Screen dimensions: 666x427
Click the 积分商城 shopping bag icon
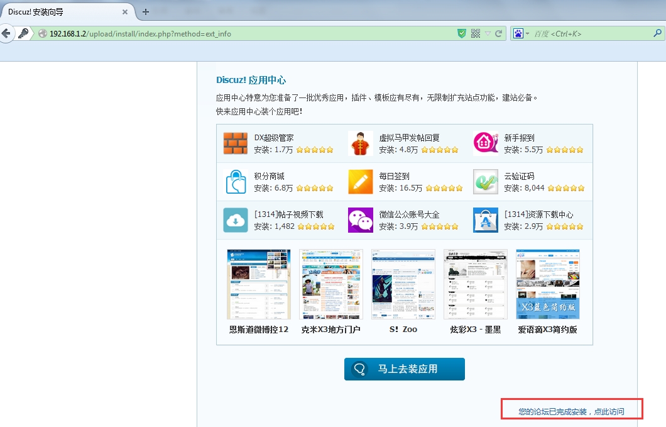click(236, 182)
